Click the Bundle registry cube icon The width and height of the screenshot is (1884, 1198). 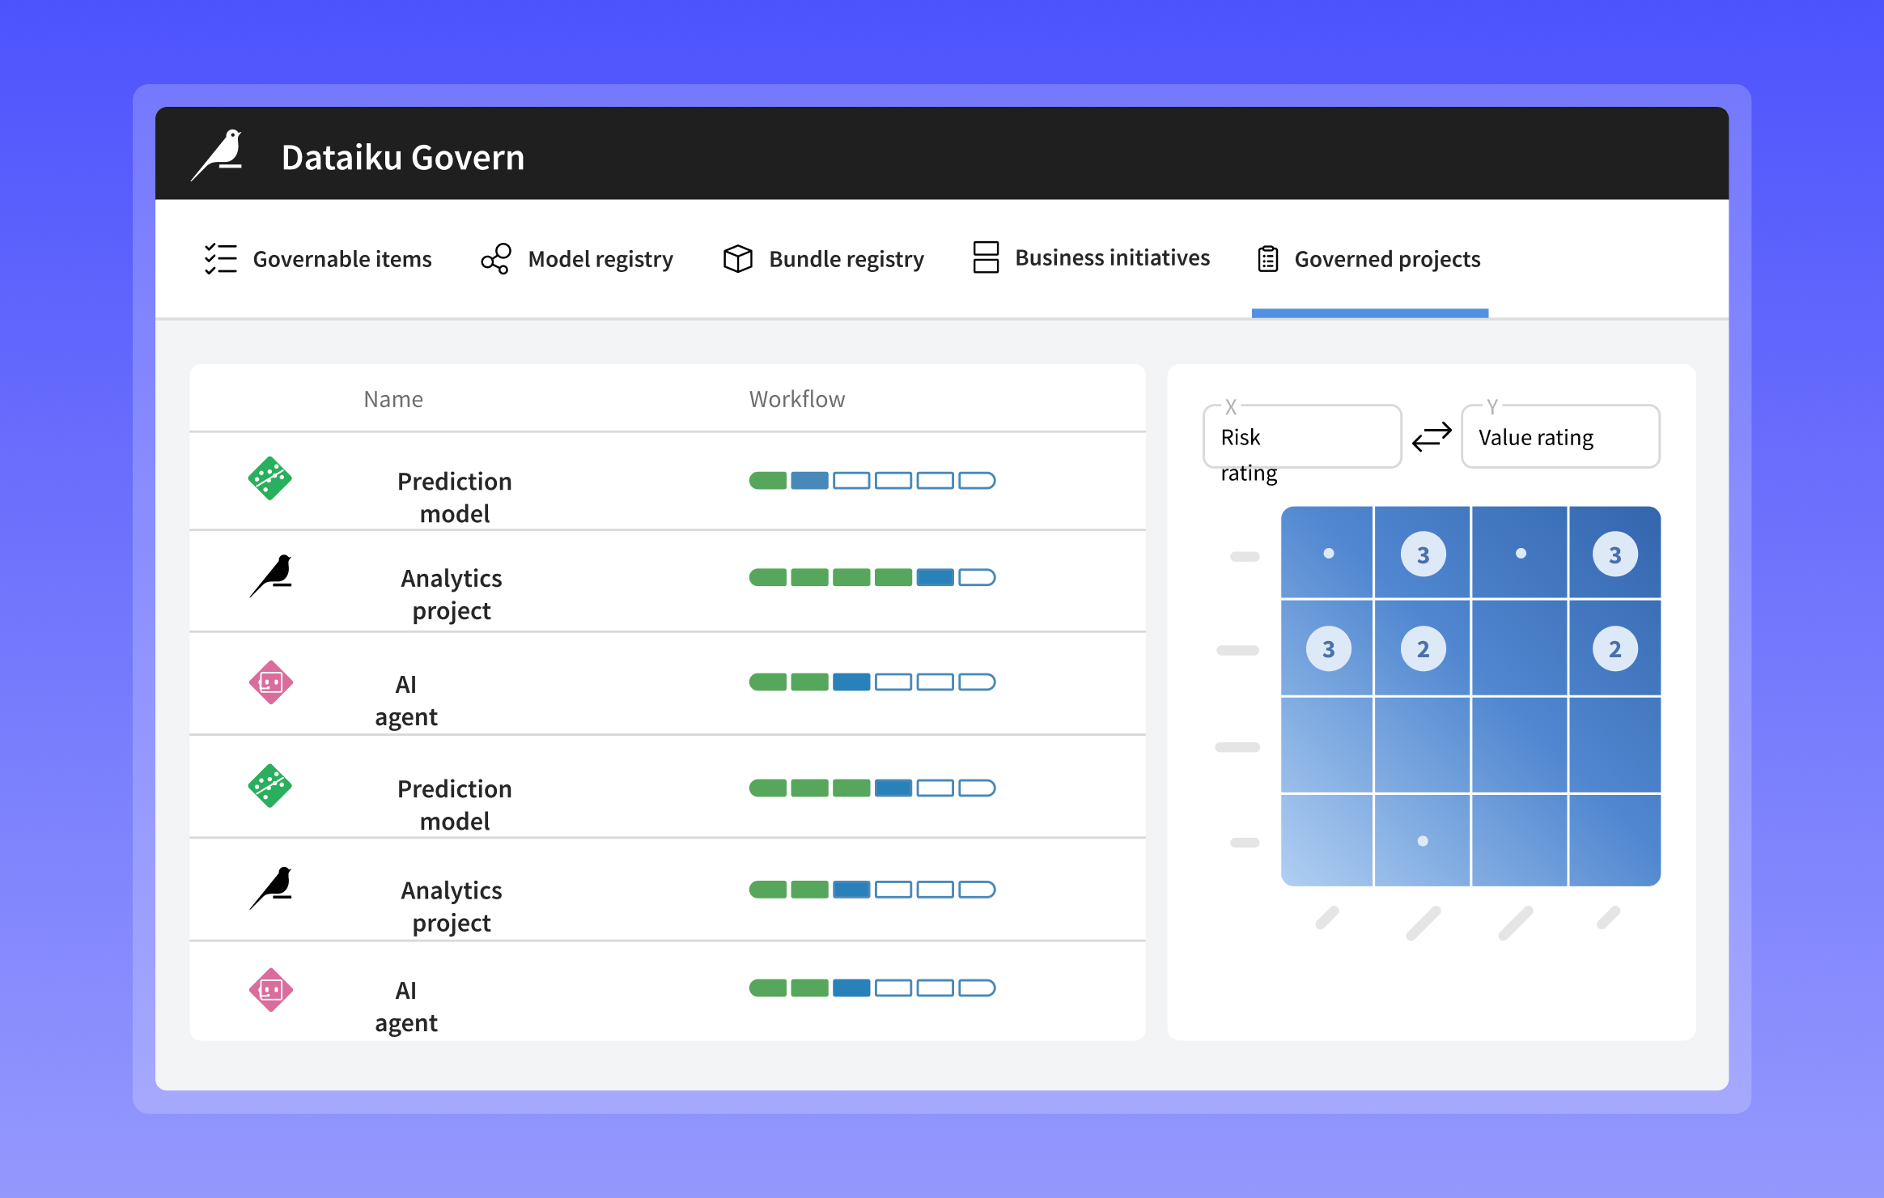pyautogui.click(x=737, y=259)
